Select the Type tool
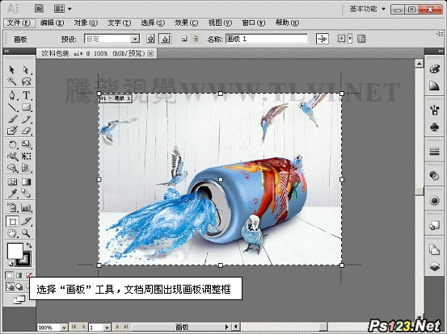 click(x=26, y=95)
